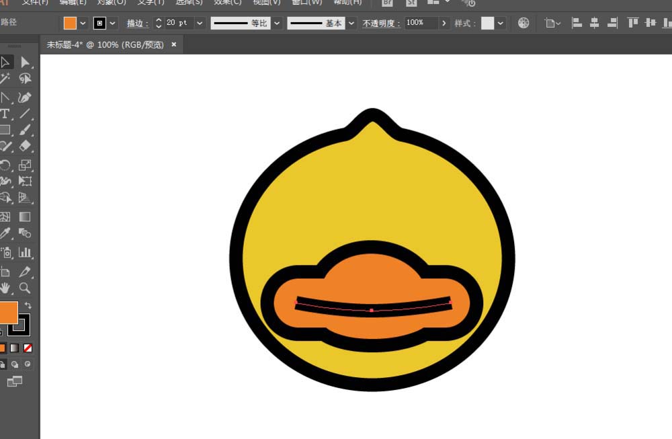
Task: Open the 样式 style dropdown
Action: [501, 22]
